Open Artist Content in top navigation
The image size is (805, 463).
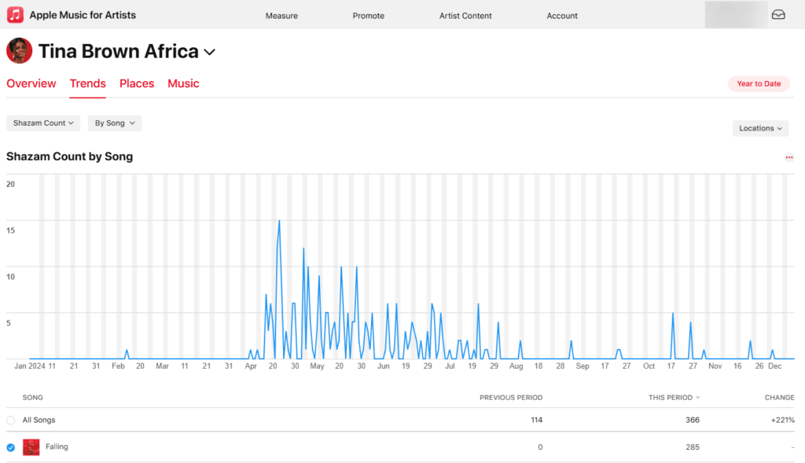coord(465,16)
